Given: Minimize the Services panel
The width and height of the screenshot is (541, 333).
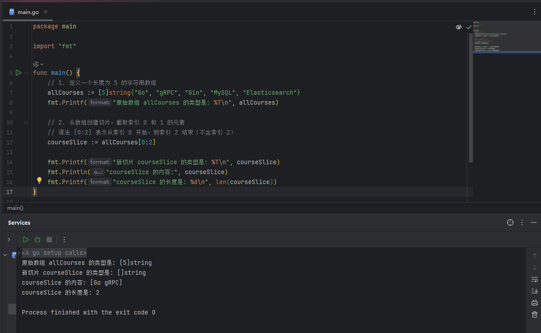Looking at the screenshot, I should [534, 222].
